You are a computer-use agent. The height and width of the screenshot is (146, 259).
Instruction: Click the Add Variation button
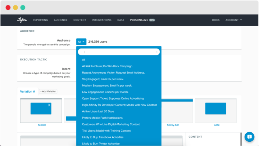48,91
